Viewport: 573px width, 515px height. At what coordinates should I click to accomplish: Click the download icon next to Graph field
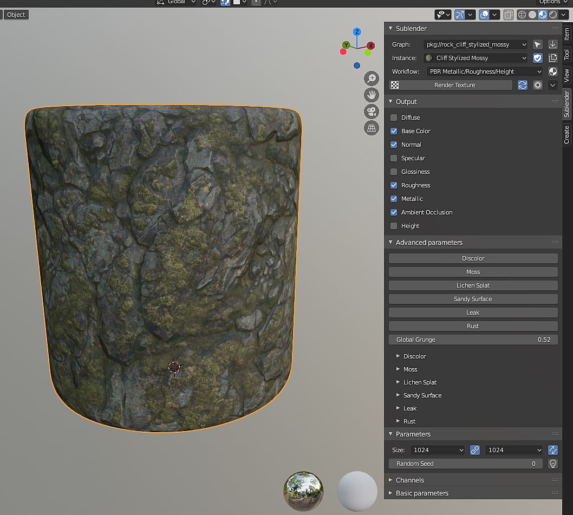(x=552, y=44)
